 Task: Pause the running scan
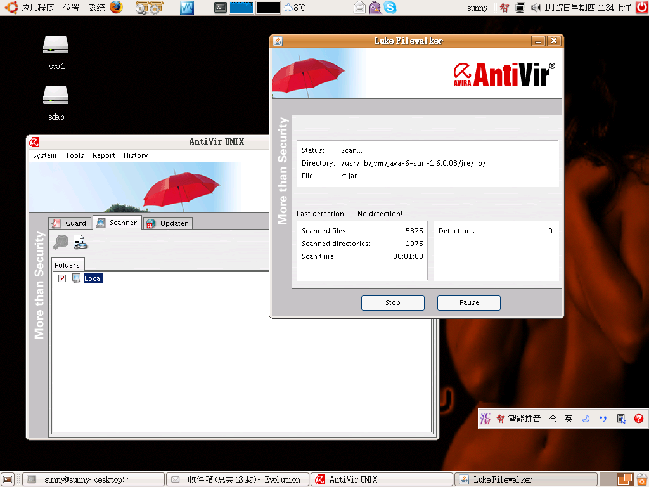point(469,302)
